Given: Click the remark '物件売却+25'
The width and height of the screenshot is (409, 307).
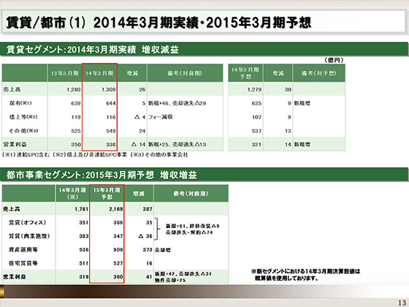Looking at the screenshot, I should pyautogui.click(x=170, y=280).
